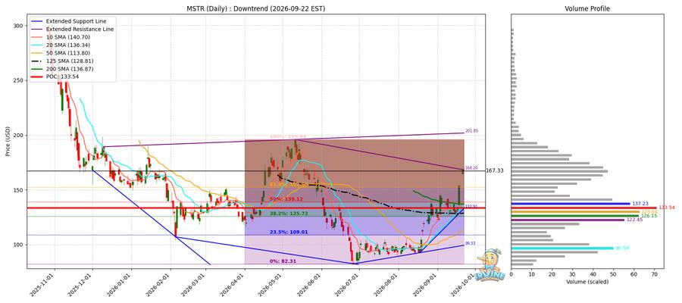The width and height of the screenshot is (682, 303).
Task: Click the 23.5%: 109.01 Fibonacci label
Action: pos(289,233)
